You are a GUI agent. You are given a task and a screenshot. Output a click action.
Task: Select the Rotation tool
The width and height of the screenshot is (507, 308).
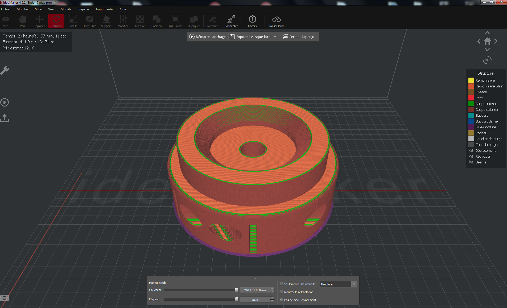click(56, 21)
